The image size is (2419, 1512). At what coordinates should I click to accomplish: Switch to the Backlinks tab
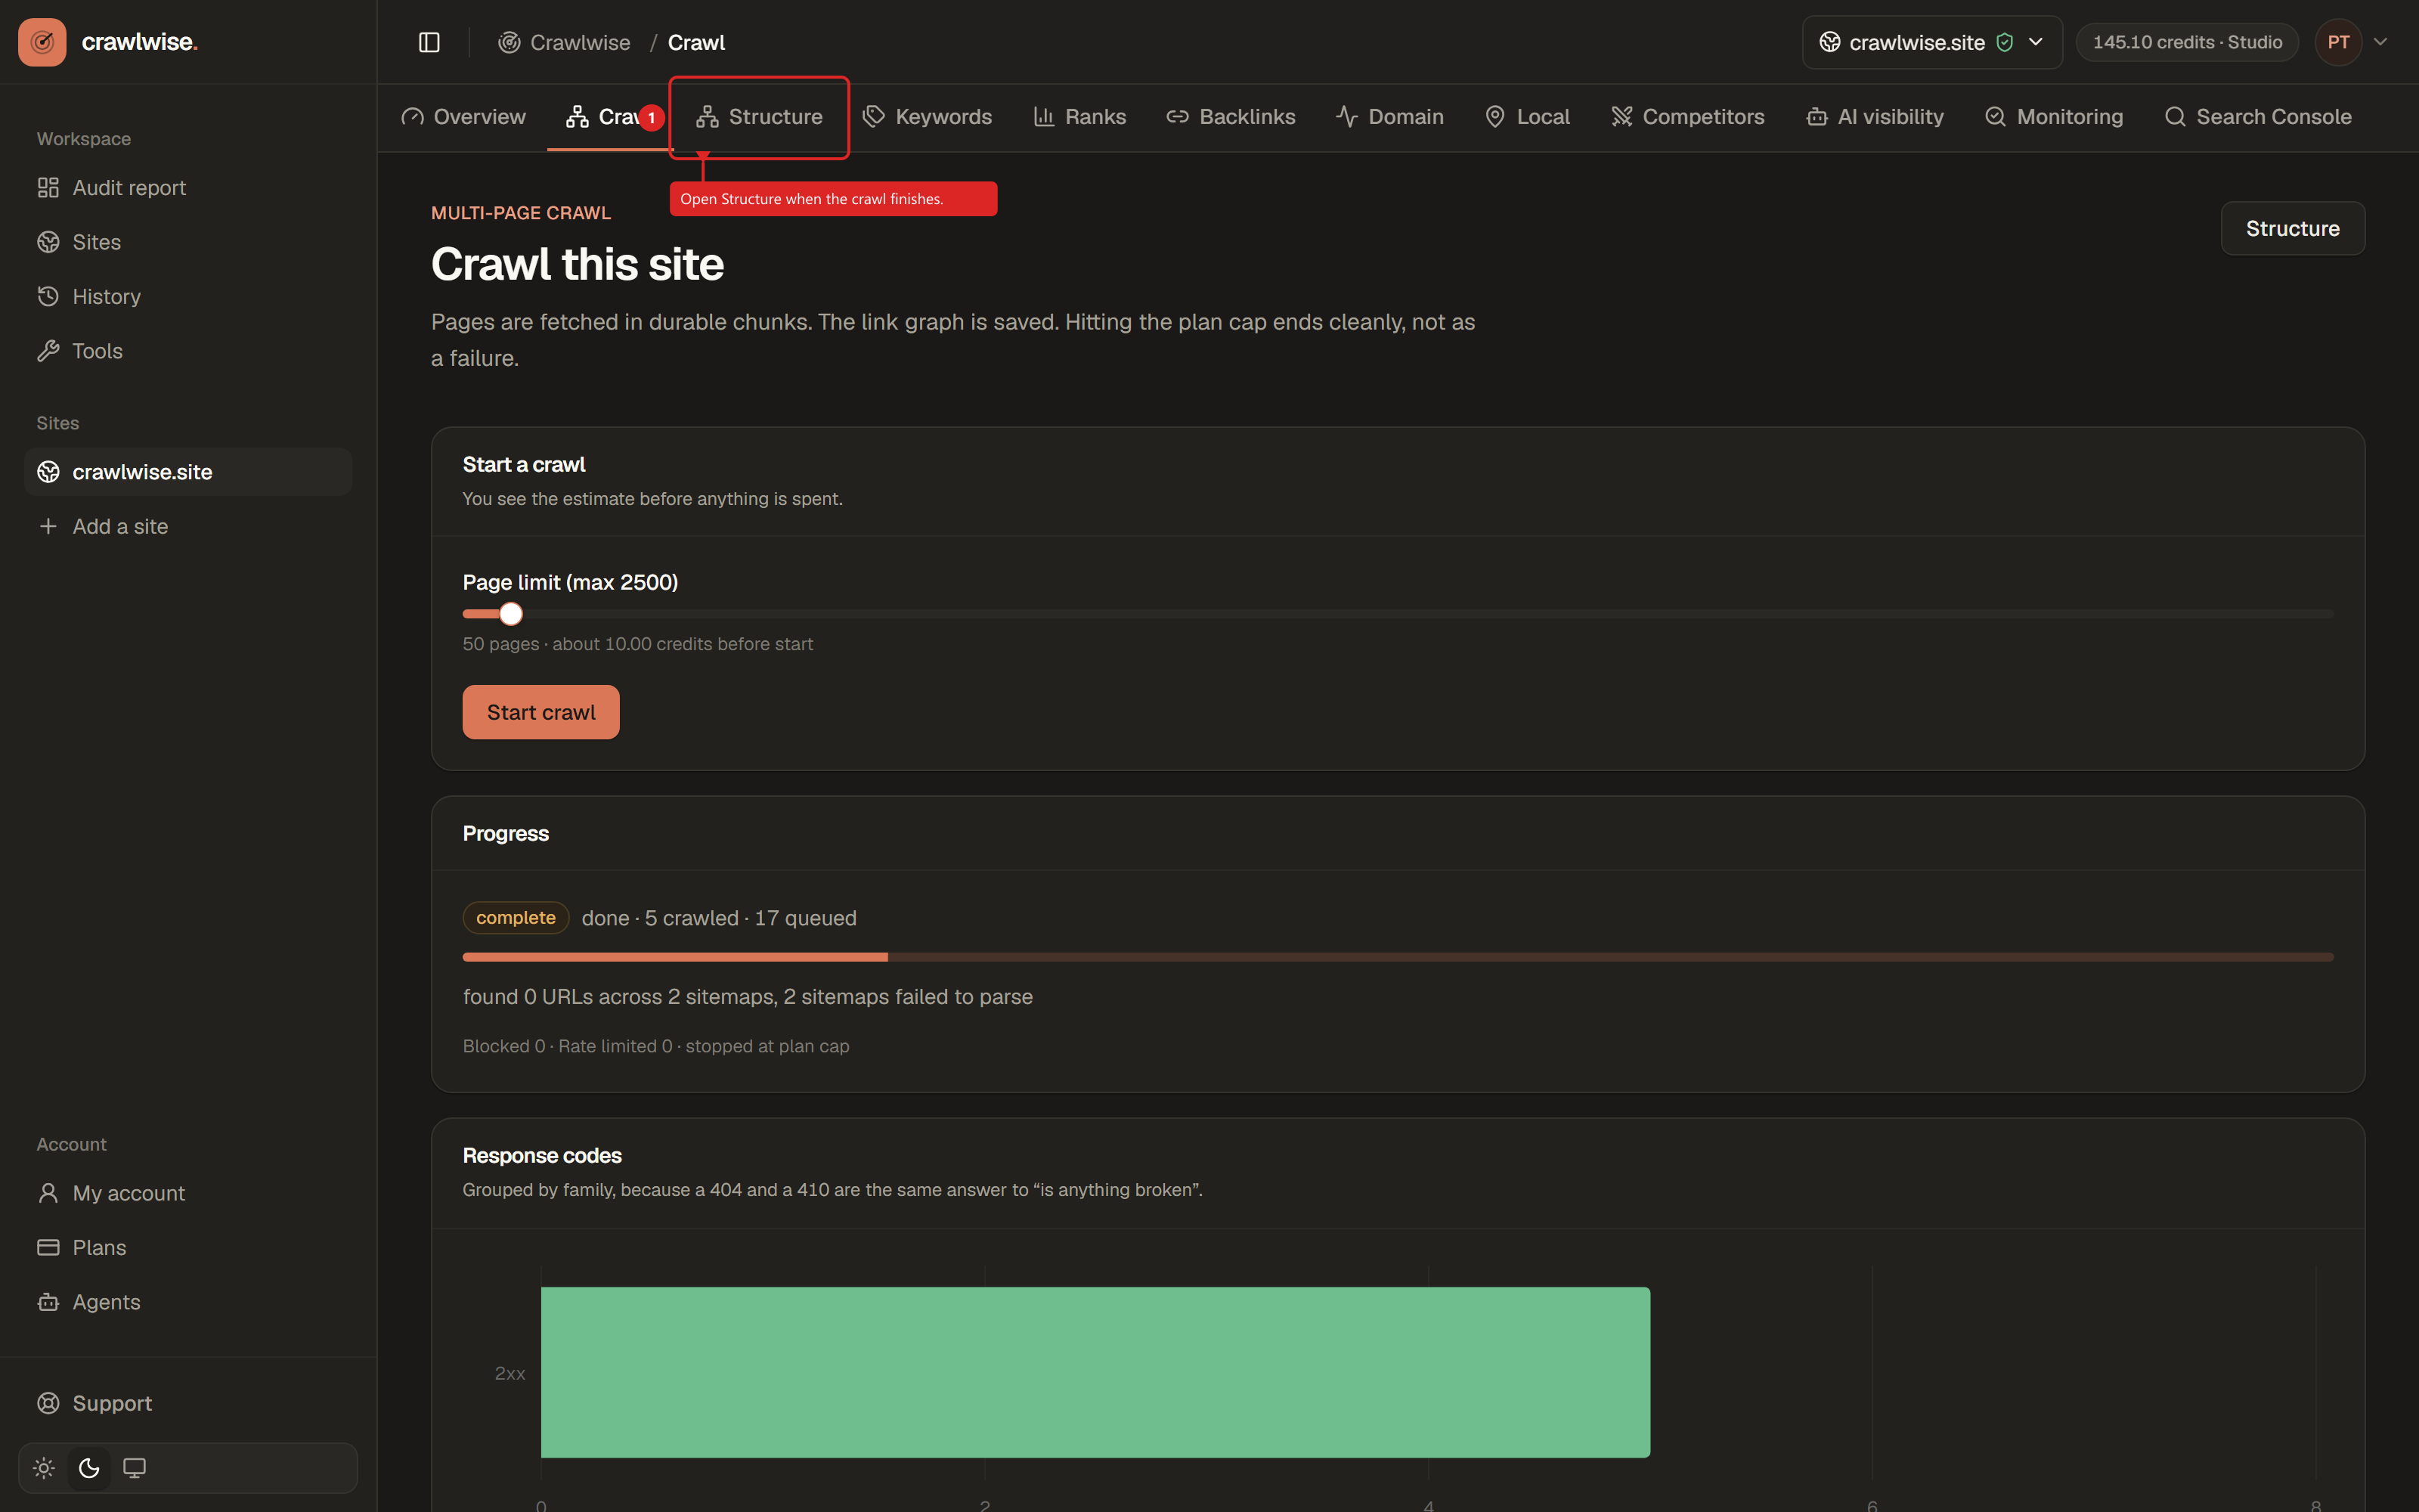[x=1231, y=117]
